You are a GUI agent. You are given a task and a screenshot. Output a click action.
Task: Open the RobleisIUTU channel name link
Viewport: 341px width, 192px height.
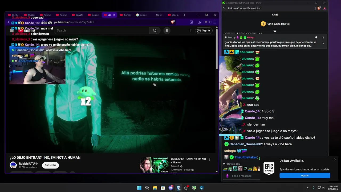point(27,163)
